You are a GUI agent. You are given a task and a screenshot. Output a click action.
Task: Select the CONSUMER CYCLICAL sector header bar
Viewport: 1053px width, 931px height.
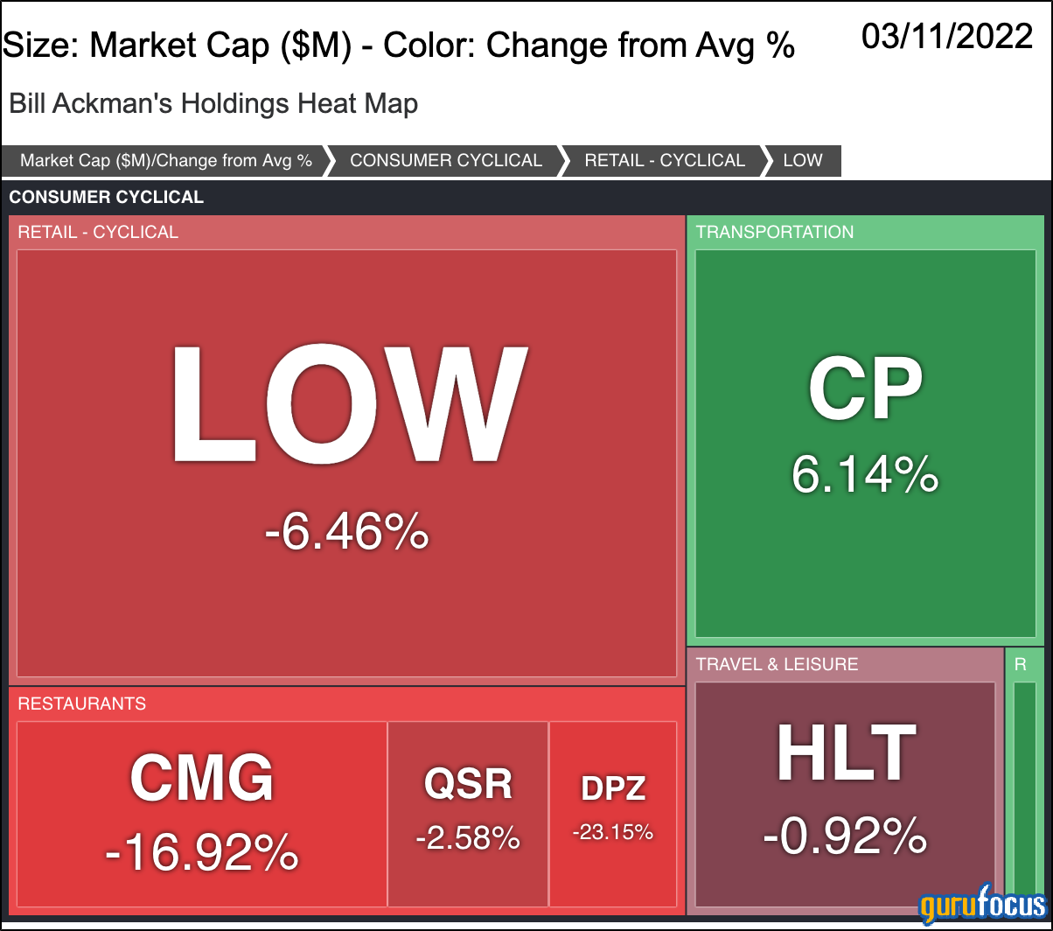[526, 197]
